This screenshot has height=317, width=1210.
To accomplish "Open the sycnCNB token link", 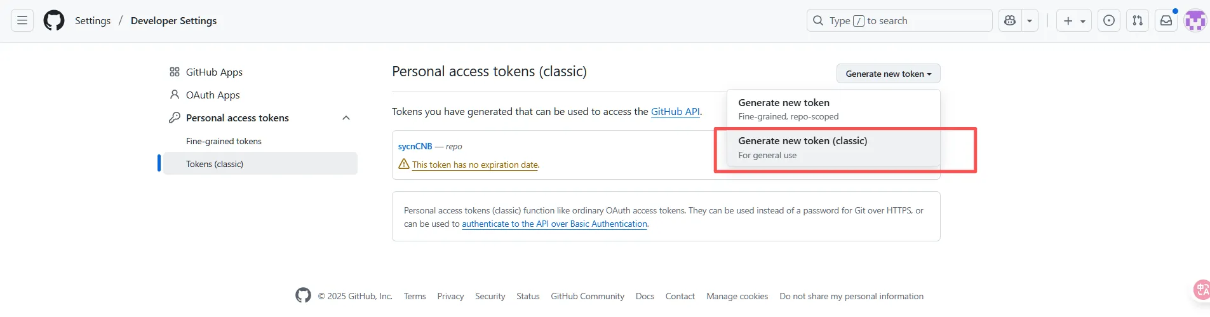I will [415, 146].
